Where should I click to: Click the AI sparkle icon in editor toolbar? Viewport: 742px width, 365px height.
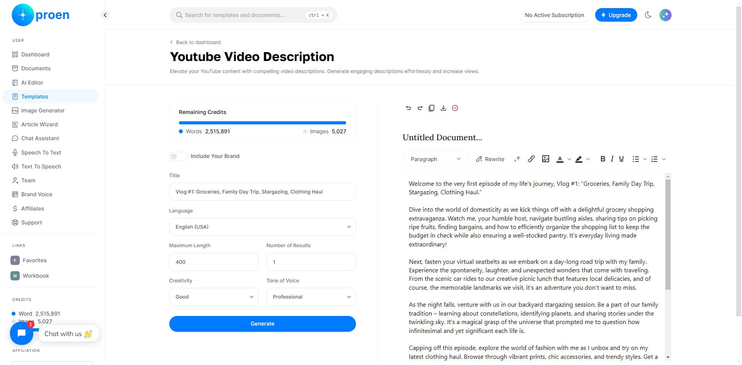click(517, 159)
